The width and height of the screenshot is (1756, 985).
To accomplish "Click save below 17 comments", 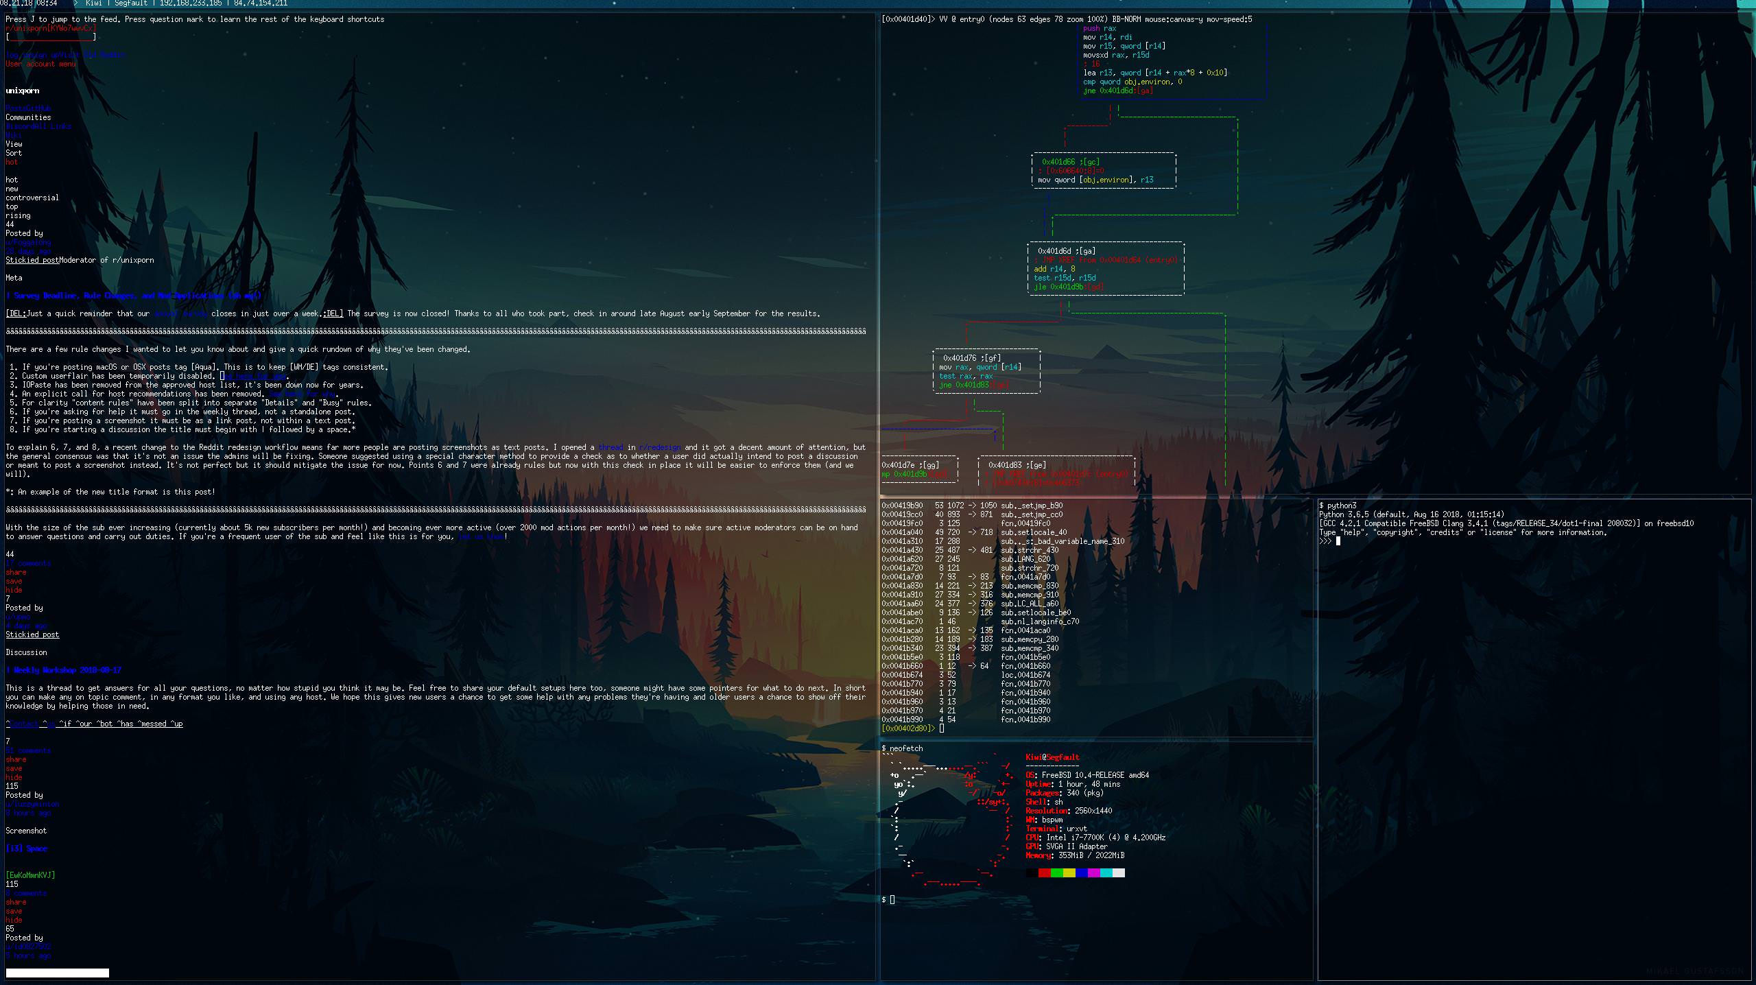I will (14, 581).
